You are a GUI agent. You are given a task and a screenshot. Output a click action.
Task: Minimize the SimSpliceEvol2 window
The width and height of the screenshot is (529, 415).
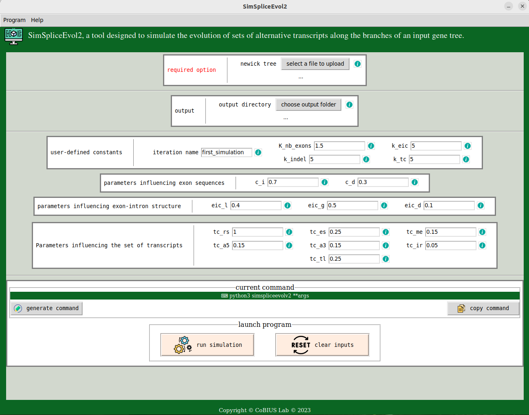click(x=508, y=6)
